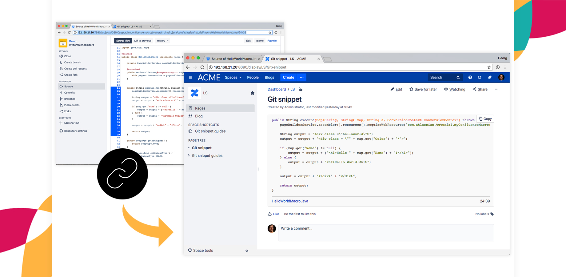This screenshot has height=277, width=566.
Task: Select Pages in the Confluence sidebar
Action: (x=220, y=108)
